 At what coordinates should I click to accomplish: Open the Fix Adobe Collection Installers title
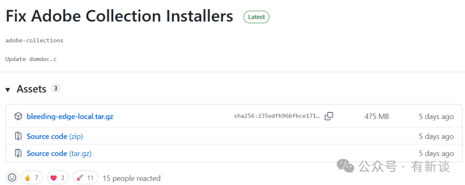119,17
